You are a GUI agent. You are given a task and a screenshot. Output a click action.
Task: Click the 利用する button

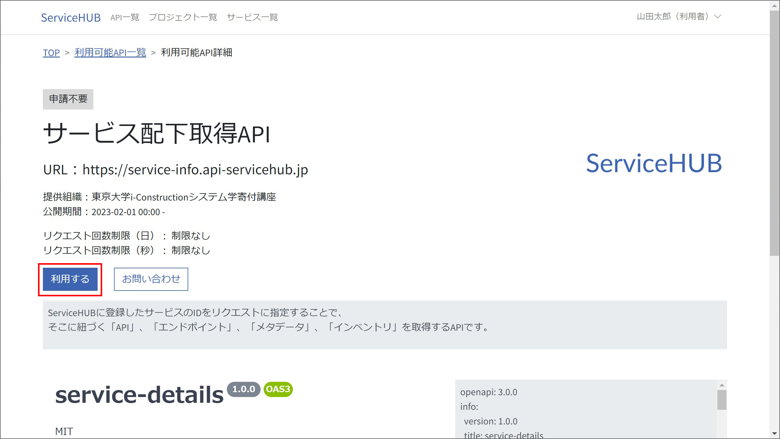coord(70,279)
